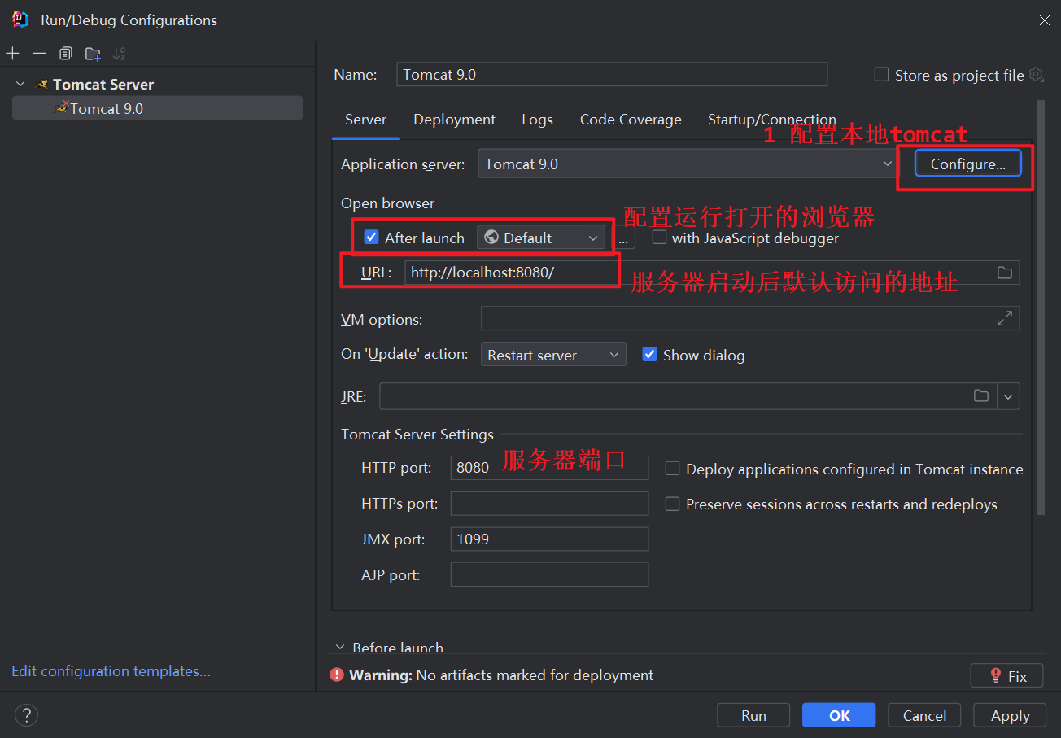Check Preserve sessions across restarts and redeploys
The width and height of the screenshot is (1061, 738).
672,504
